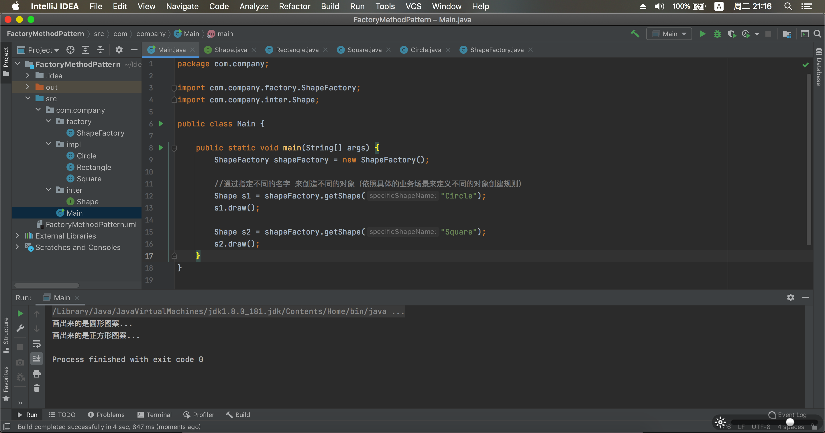Collapse the factory package node
825x433 pixels.
click(x=48, y=121)
